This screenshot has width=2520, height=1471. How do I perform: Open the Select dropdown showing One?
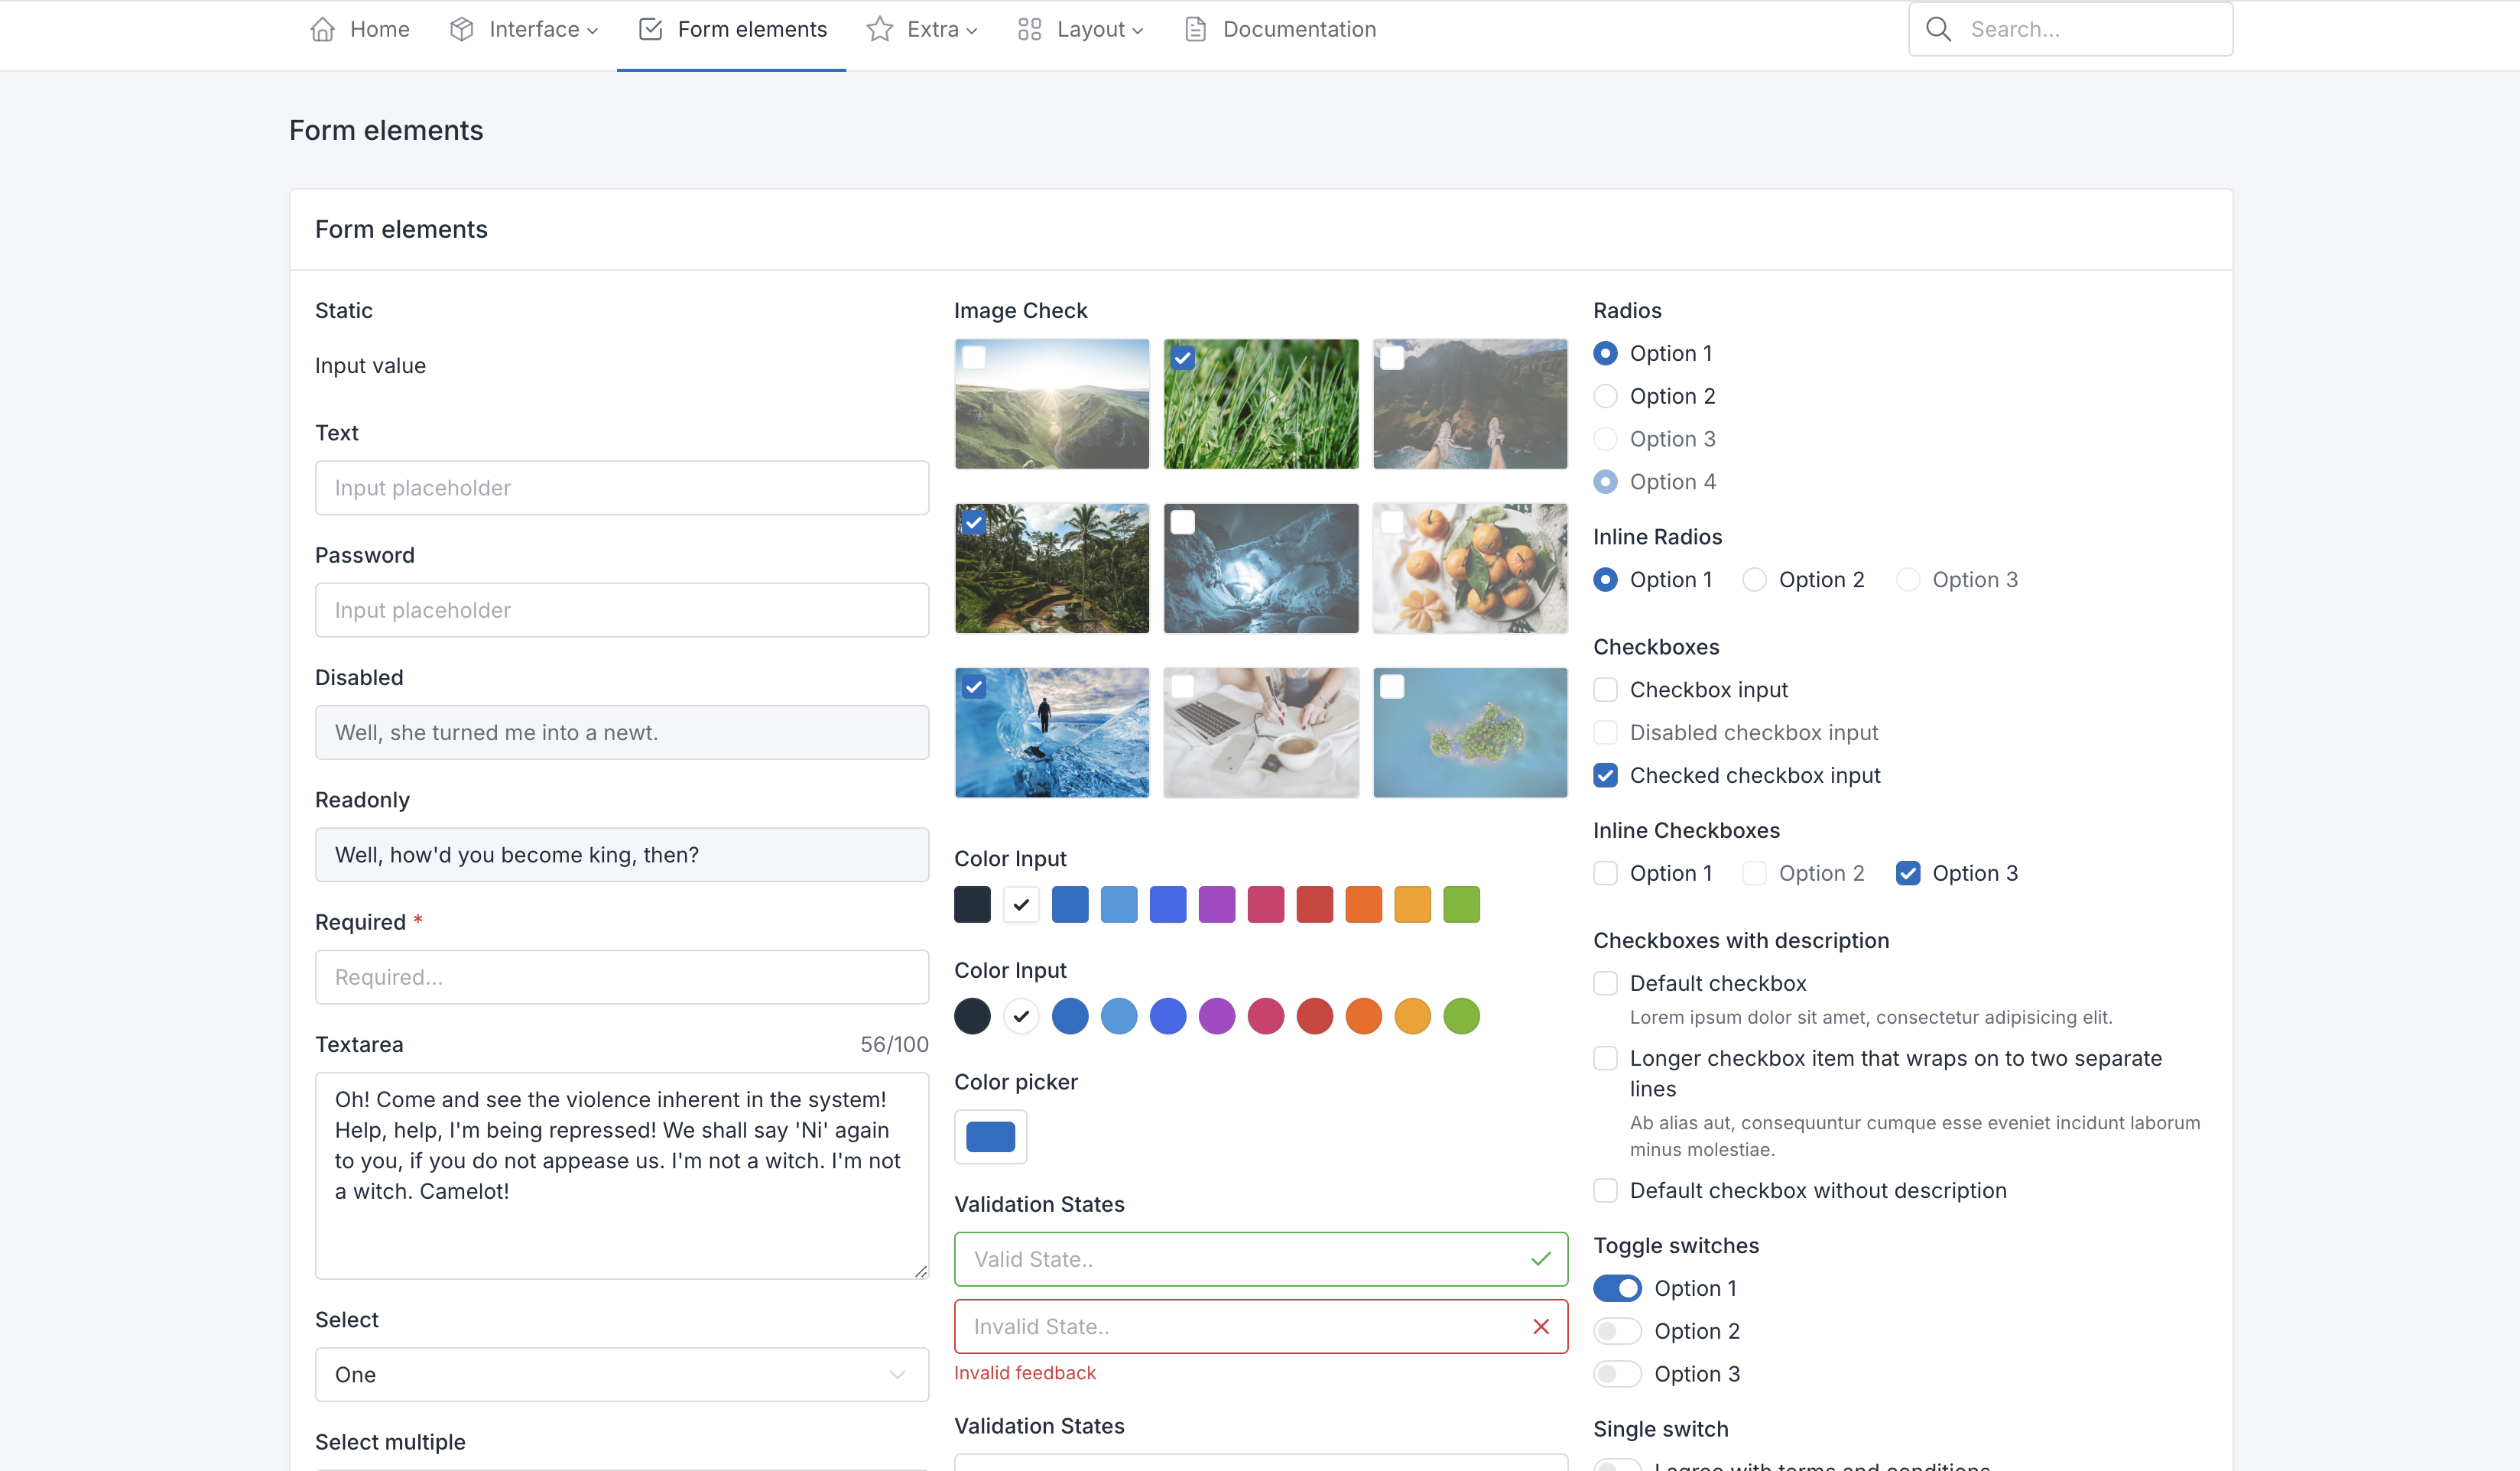tap(621, 1374)
